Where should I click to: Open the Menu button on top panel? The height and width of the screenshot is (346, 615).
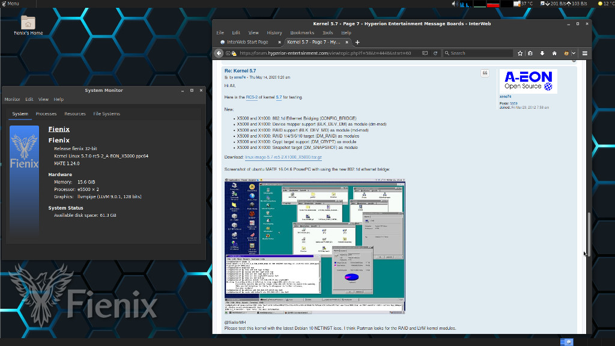(x=11, y=4)
